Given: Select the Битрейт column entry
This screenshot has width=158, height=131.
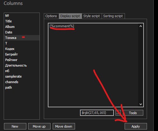Looking at the screenshot, I should click(22, 54).
